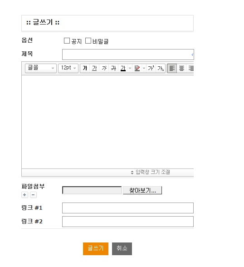
Task: Align text to the left
Action: [172, 68]
